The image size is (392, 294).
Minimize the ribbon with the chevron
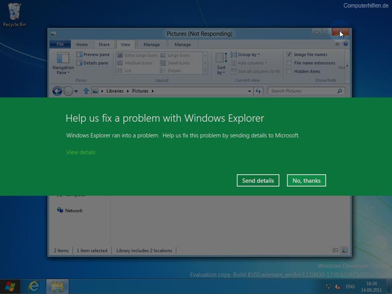point(337,44)
